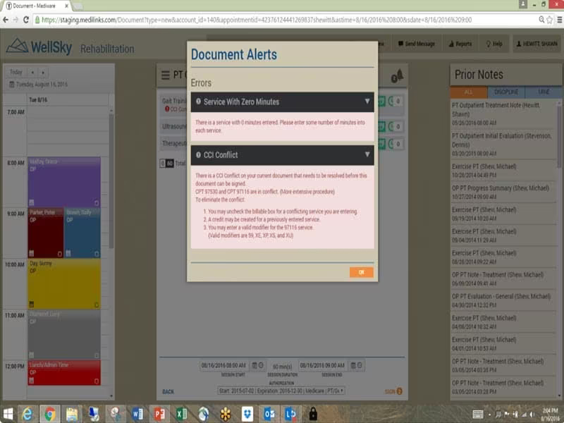The image size is (564, 423).
Task: Select the ALL tab in Prior Notes
Action: 468,92
